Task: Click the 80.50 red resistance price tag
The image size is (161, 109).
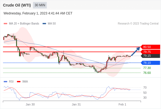Action: [x=150, y=47]
